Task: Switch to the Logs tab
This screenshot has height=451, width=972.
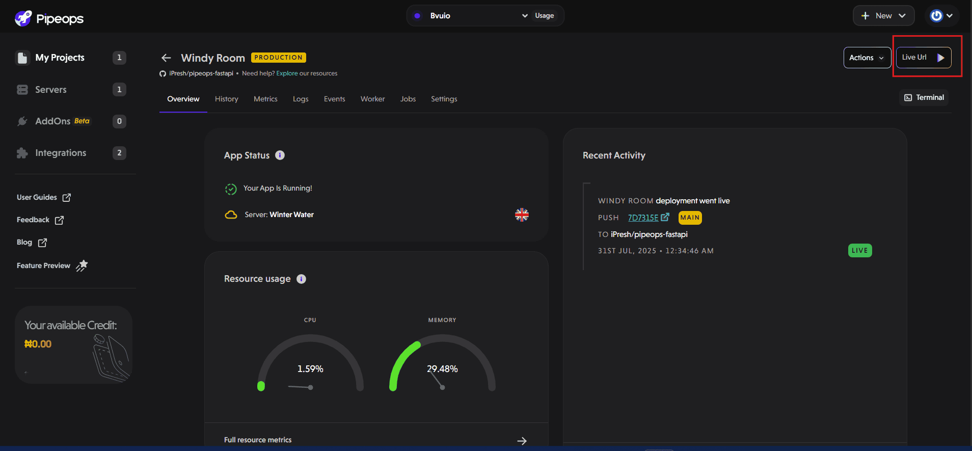Action: (301, 99)
